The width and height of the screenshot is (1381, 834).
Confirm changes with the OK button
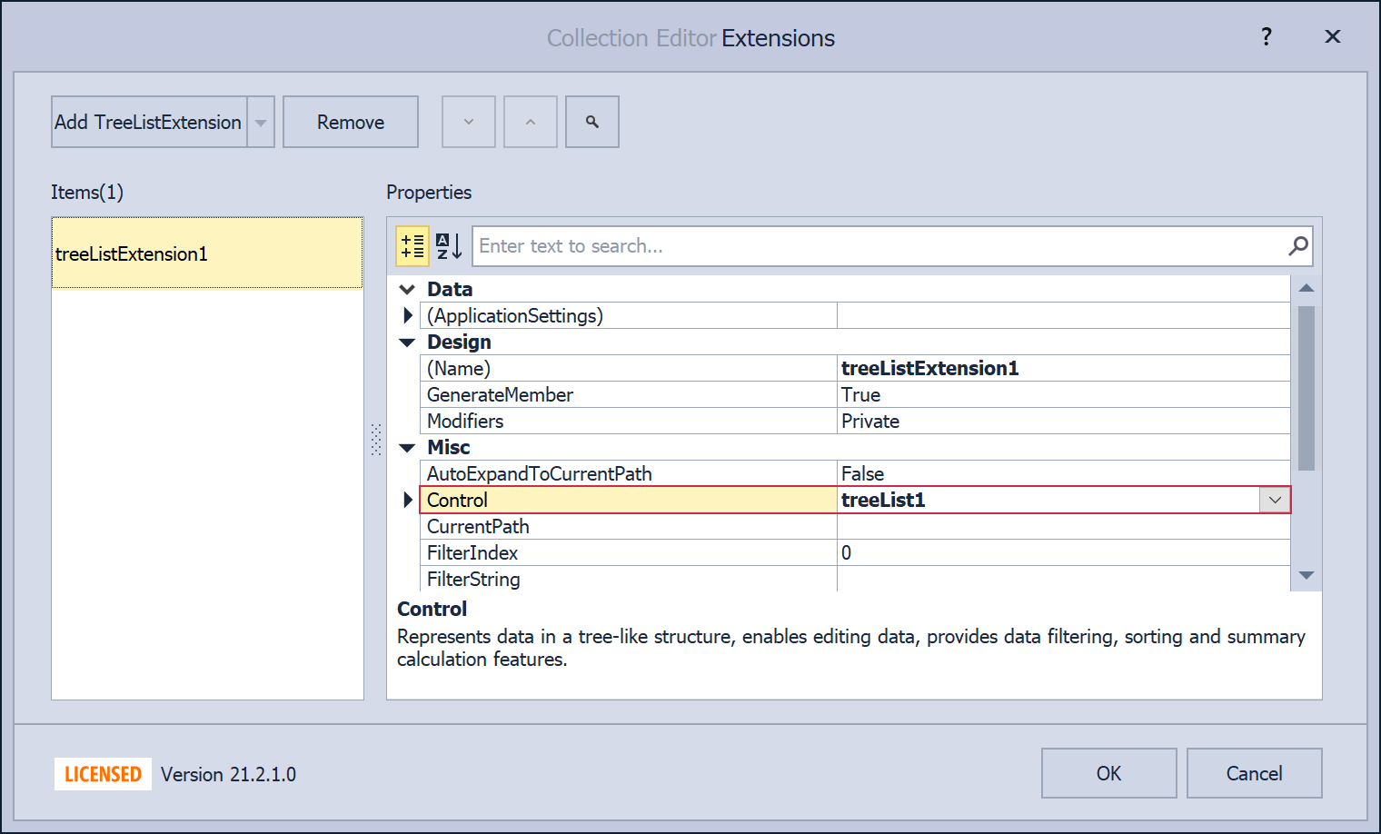click(1108, 773)
